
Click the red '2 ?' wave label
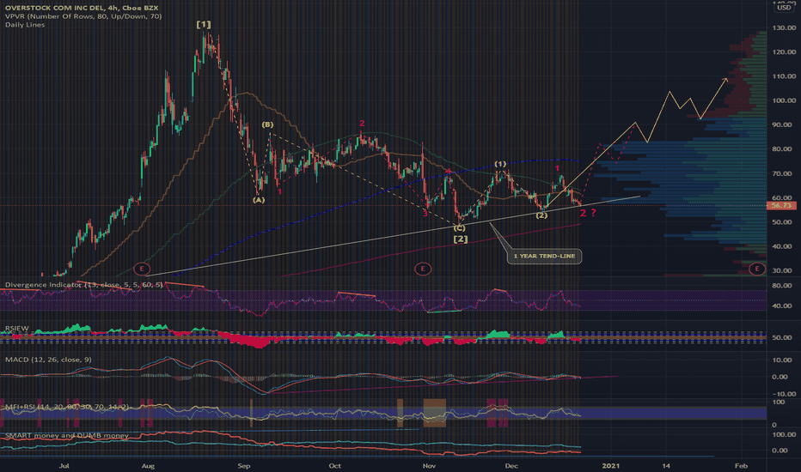tap(588, 214)
